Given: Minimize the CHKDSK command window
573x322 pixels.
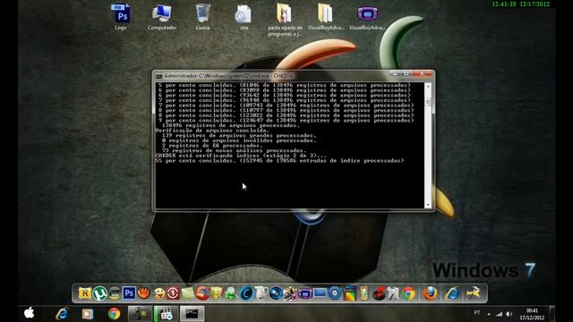Looking at the screenshot, I should point(395,74).
